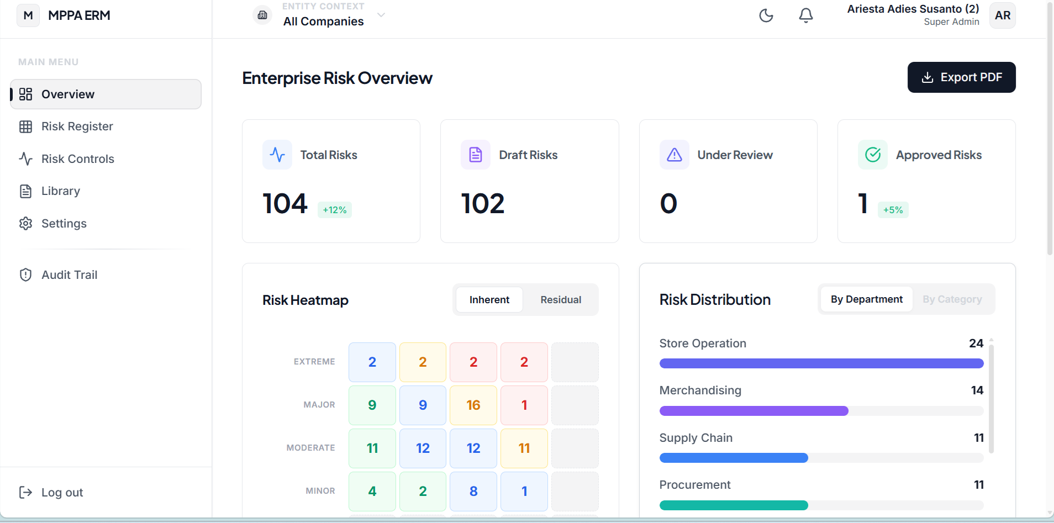Toggle dark mode moon icon
This screenshot has width=1054, height=523.
pyautogui.click(x=766, y=15)
